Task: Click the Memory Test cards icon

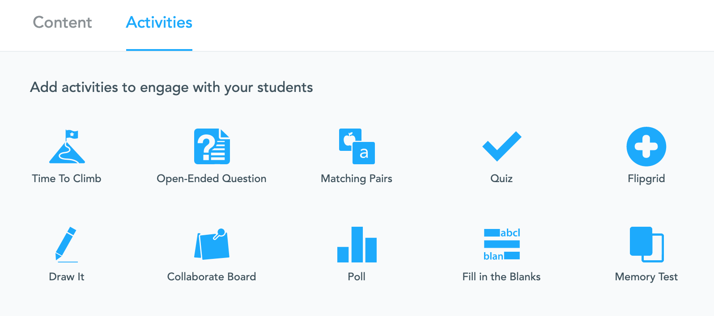Action: 646,245
